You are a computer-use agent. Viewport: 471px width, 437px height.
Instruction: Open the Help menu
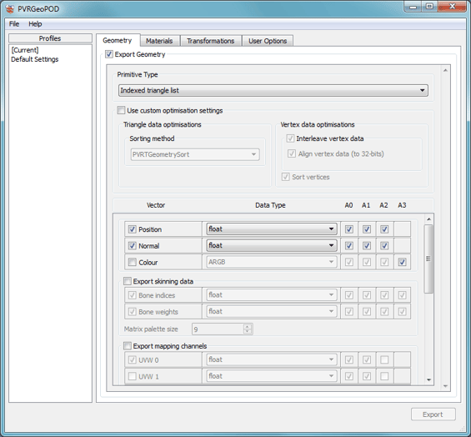[x=35, y=24]
